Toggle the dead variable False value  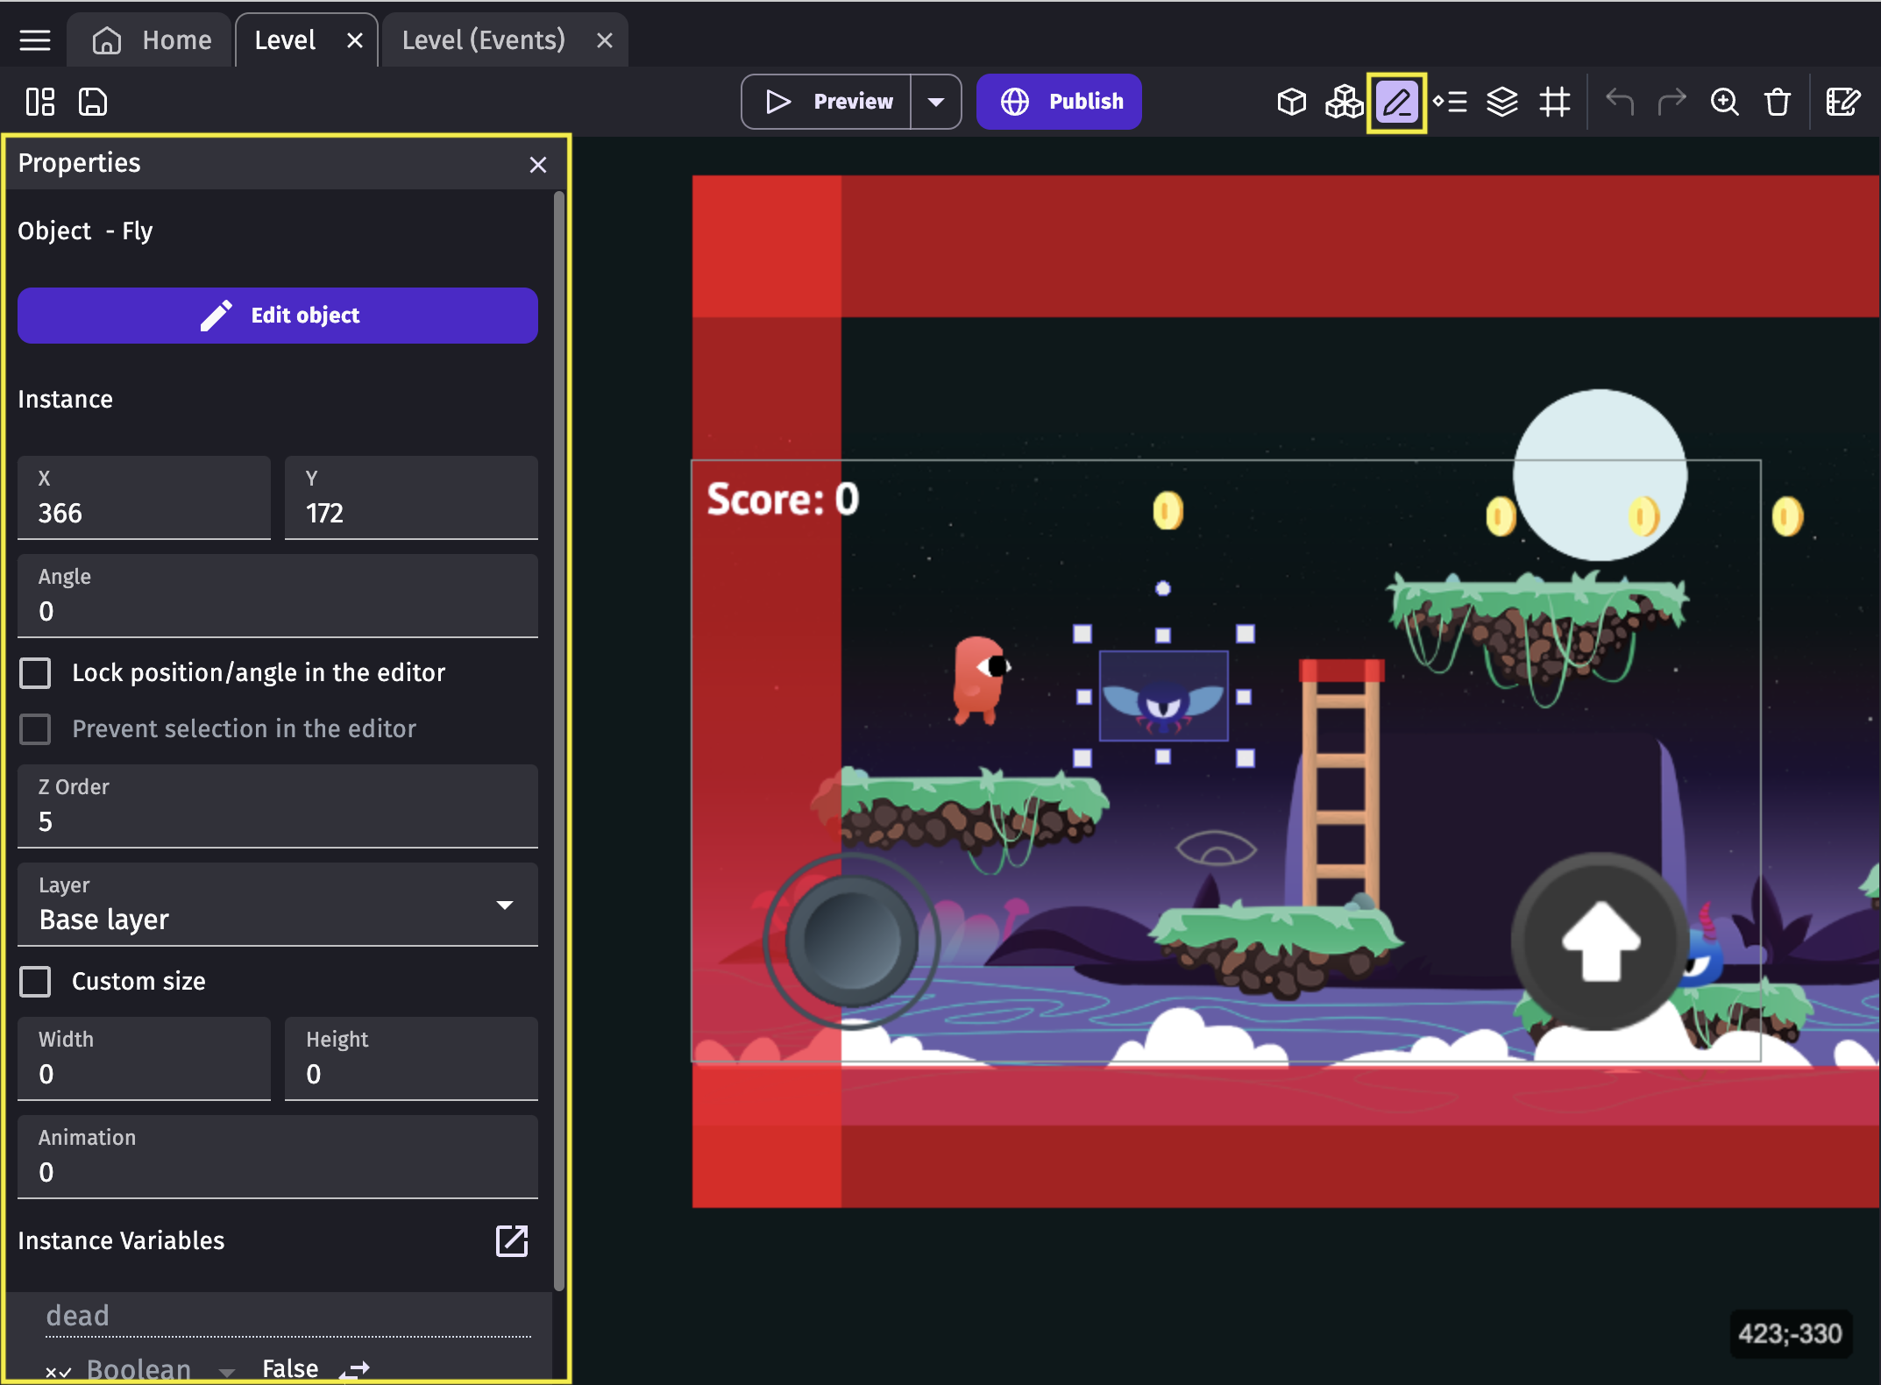(354, 1368)
